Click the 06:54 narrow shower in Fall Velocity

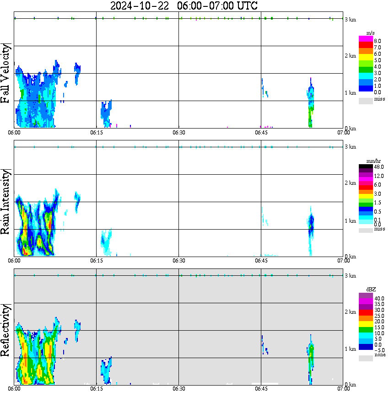click(x=311, y=102)
